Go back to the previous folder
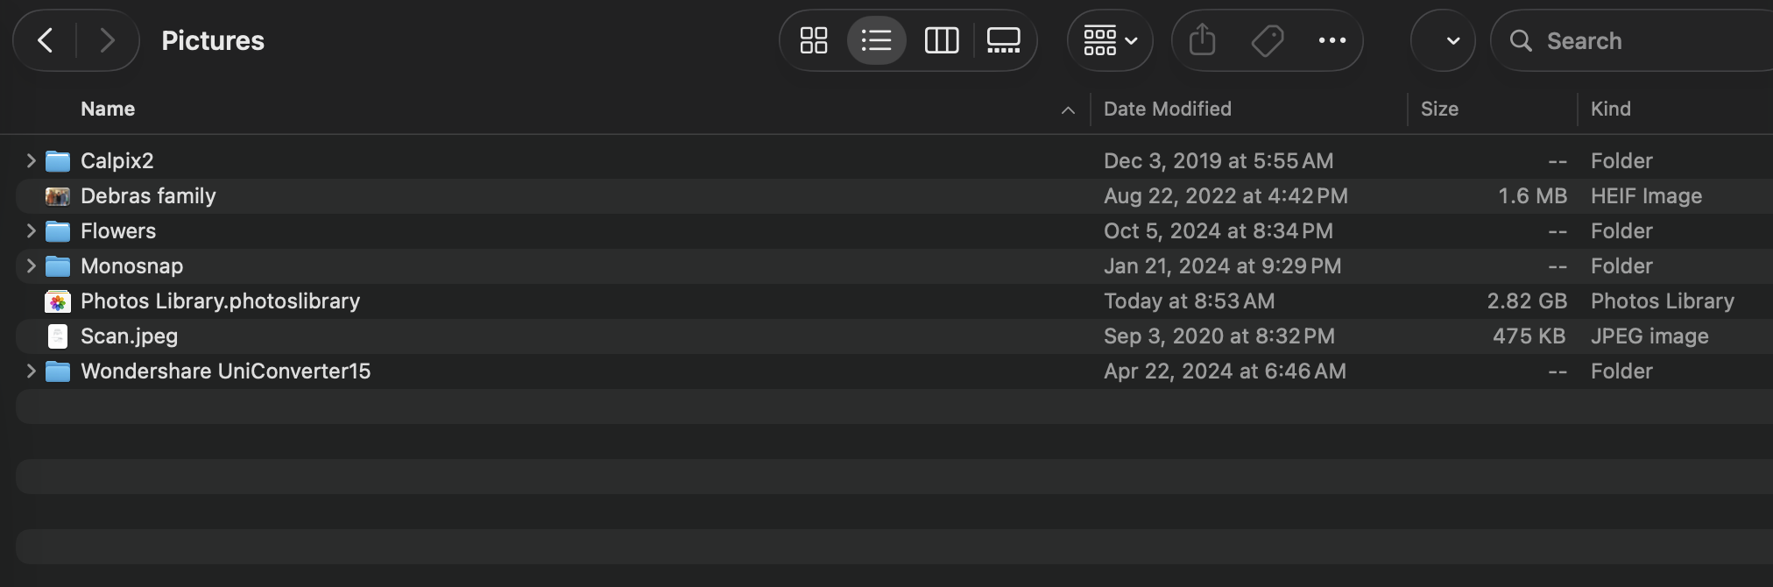 [x=46, y=40]
